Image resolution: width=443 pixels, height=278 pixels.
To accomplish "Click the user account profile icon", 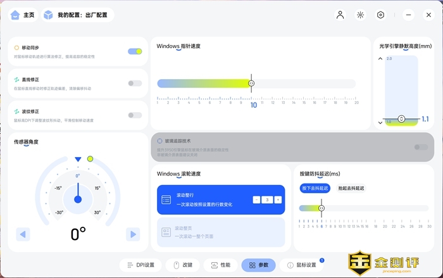I will [340, 15].
